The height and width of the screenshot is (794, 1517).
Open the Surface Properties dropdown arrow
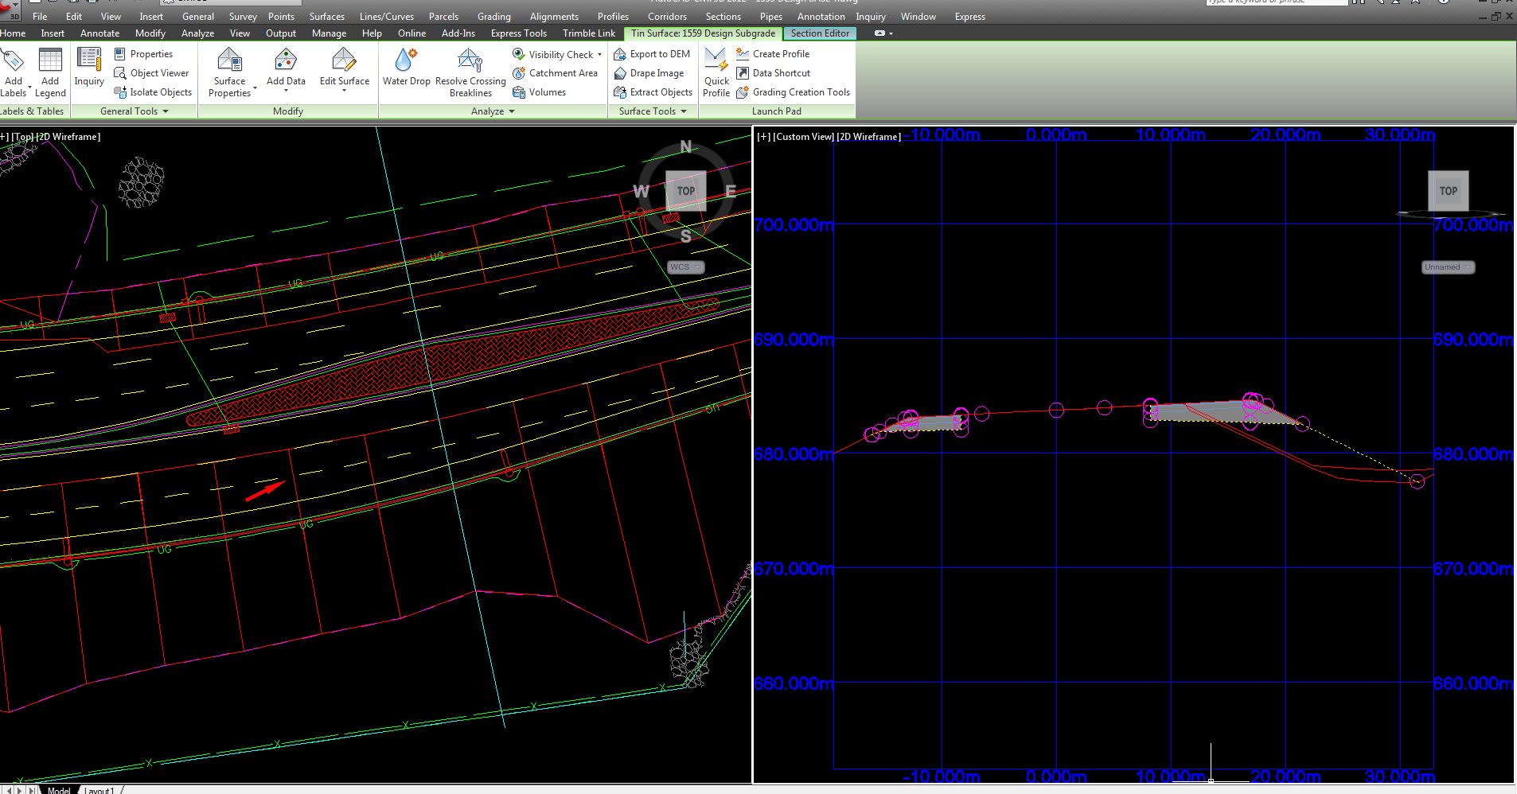pyautogui.click(x=255, y=88)
